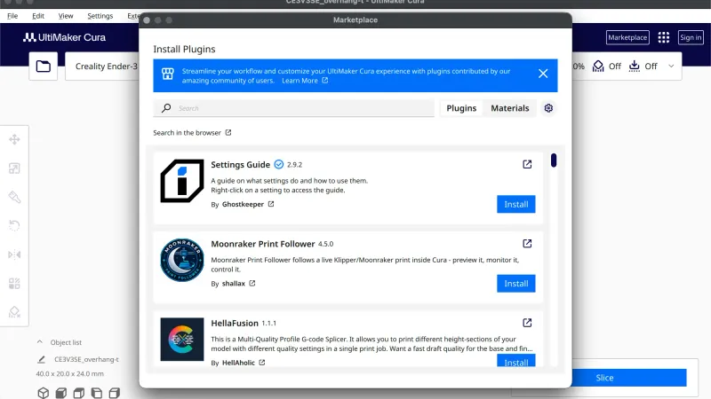The height and width of the screenshot is (399, 711).
Task: Click pencil icon beside CE3V3SE_overhang-t
Action: 41,359
